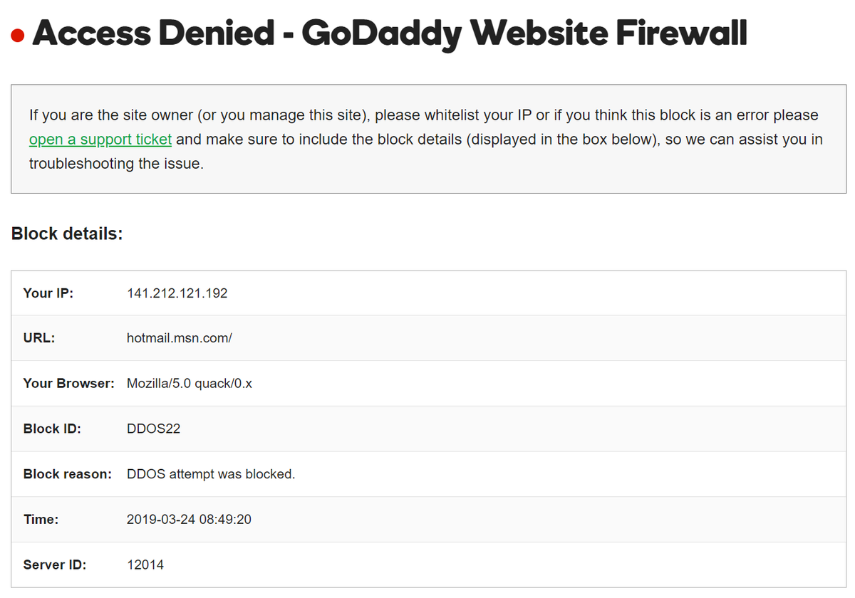855x598 pixels.
Task: Click the Access Denied page heading
Action: pyautogui.click(x=390, y=33)
